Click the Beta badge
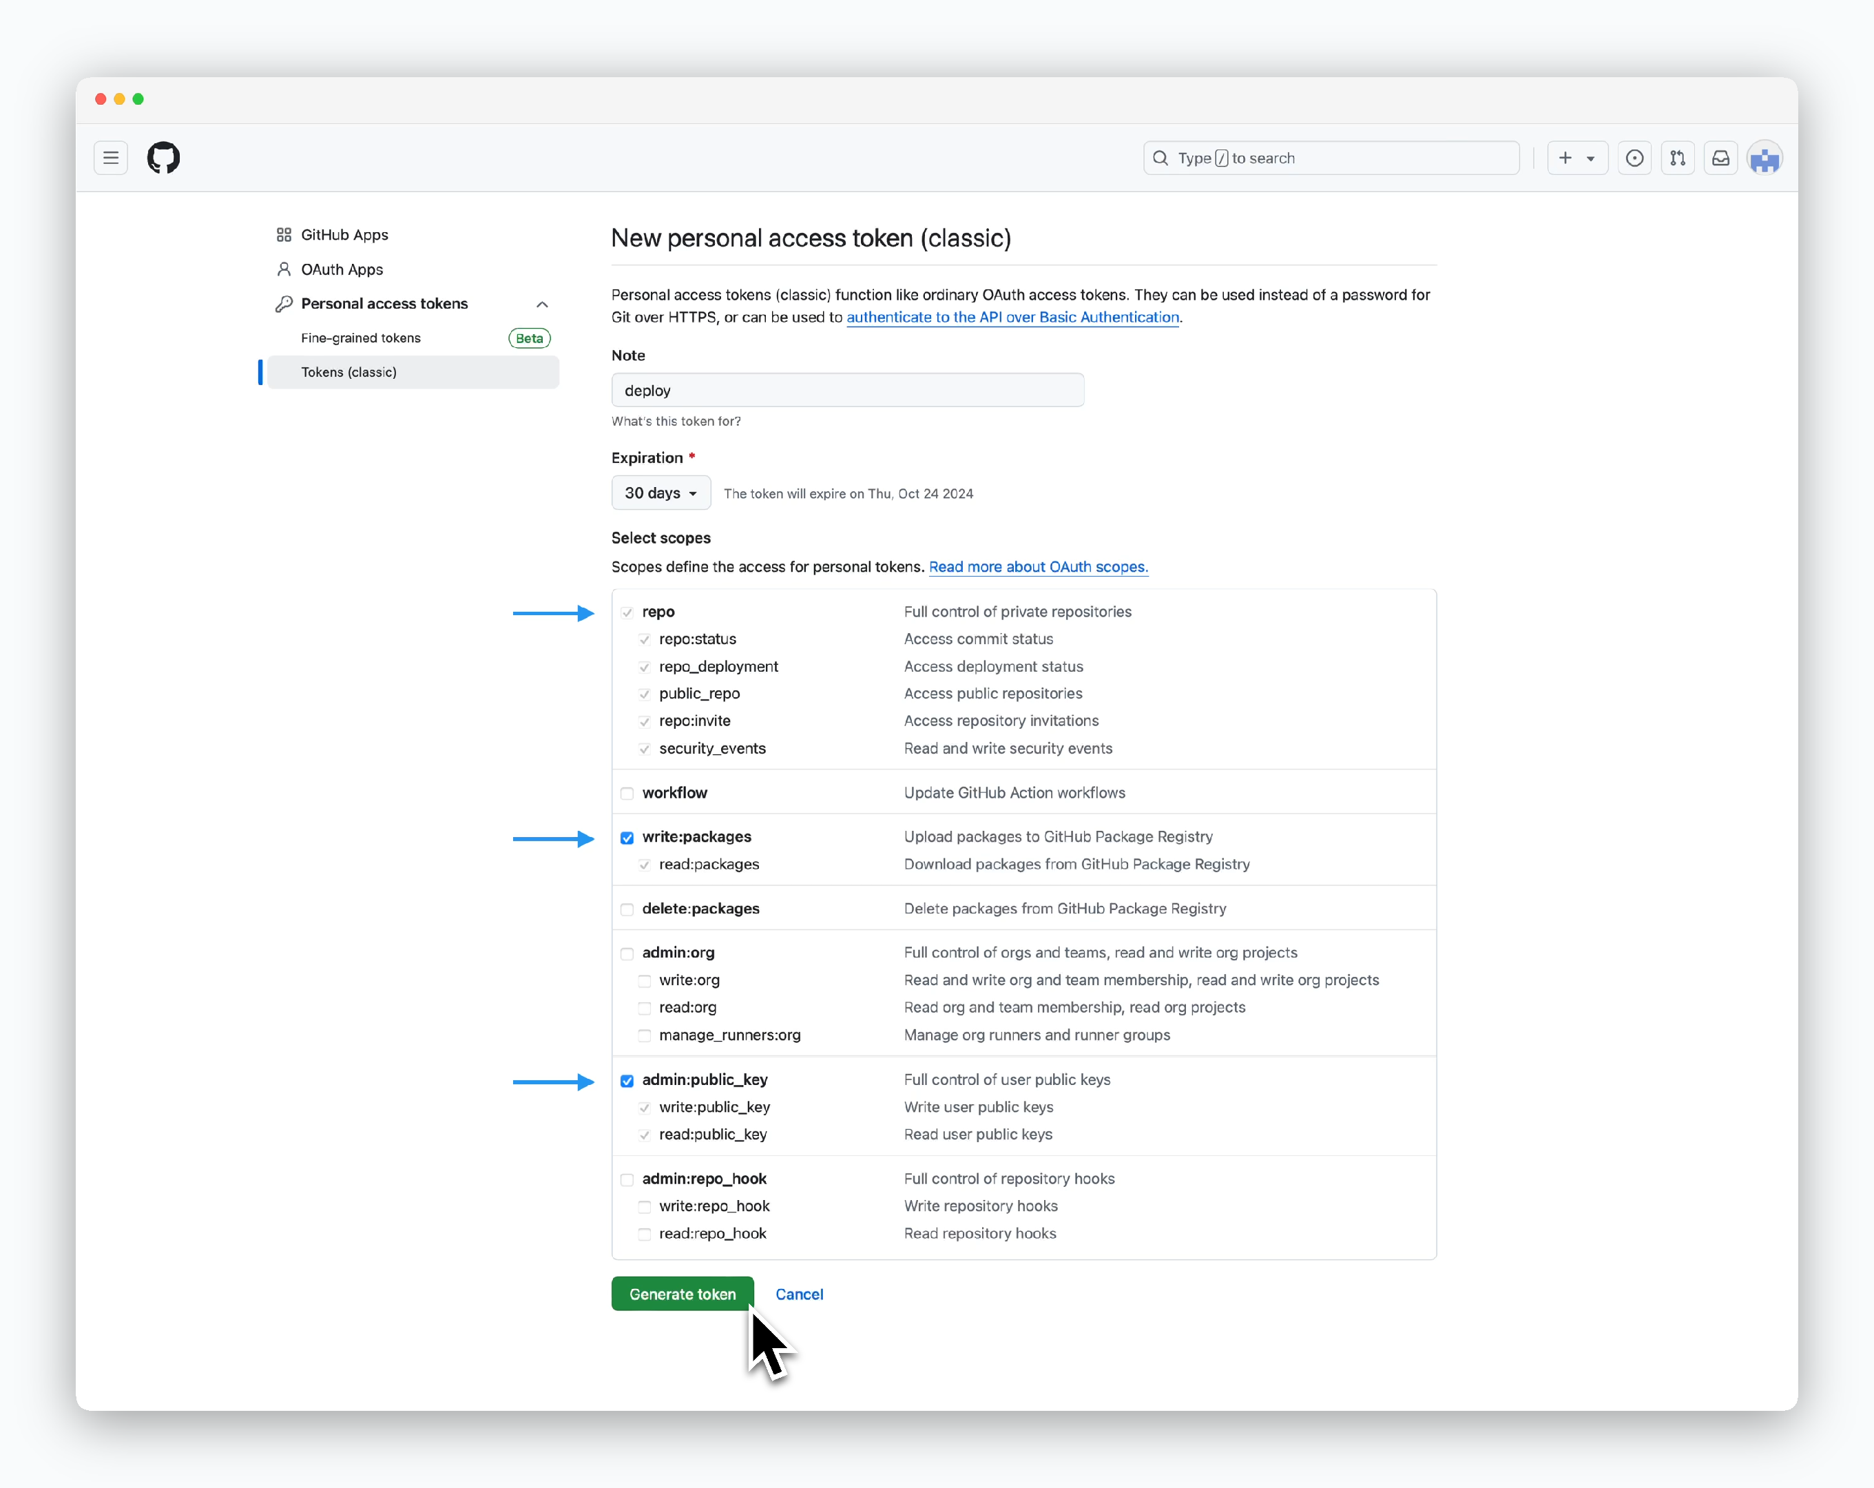 pos(528,338)
